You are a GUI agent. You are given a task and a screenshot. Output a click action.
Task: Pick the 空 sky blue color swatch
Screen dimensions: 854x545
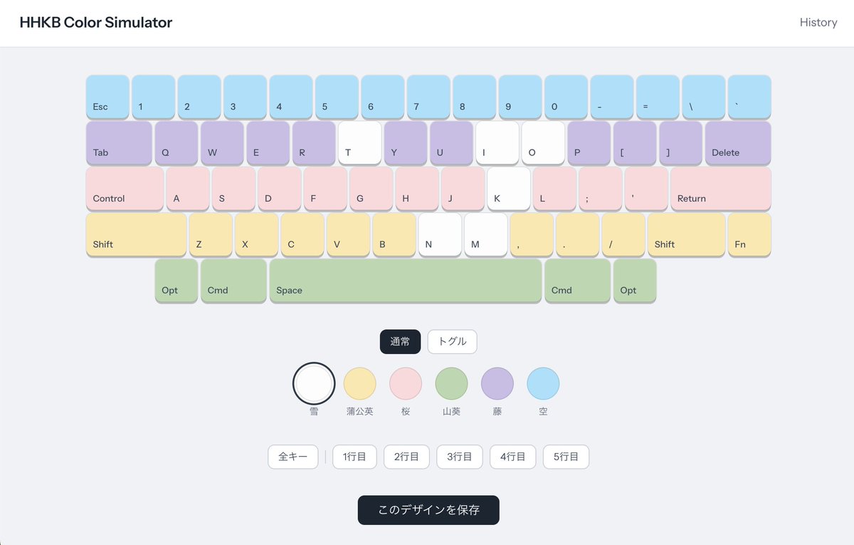coord(543,383)
